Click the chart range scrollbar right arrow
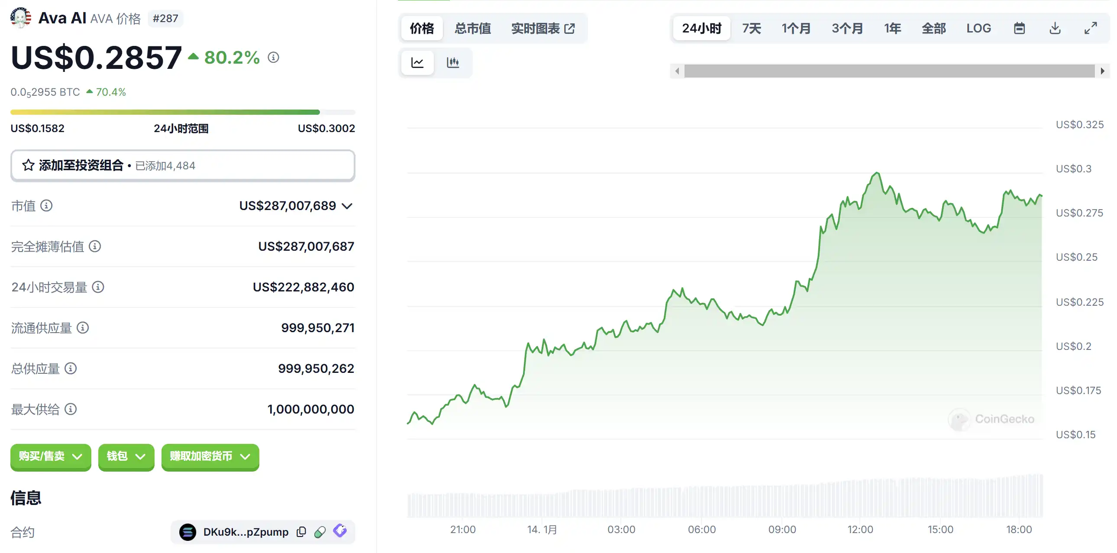This screenshot has width=1117, height=553. [x=1102, y=71]
